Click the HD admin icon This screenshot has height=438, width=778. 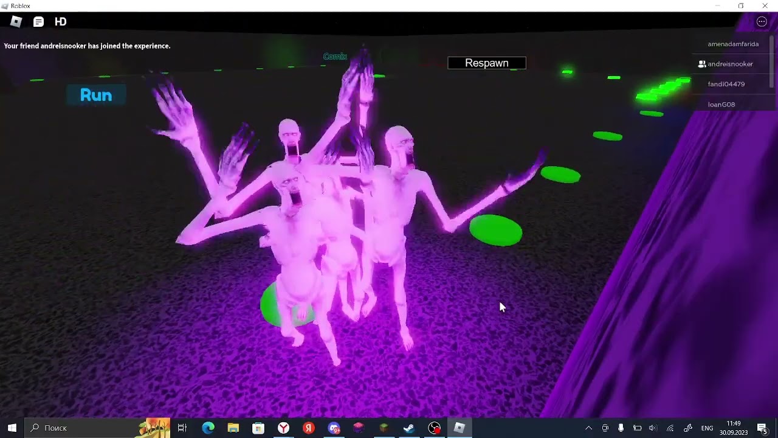click(x=60, y=22)
